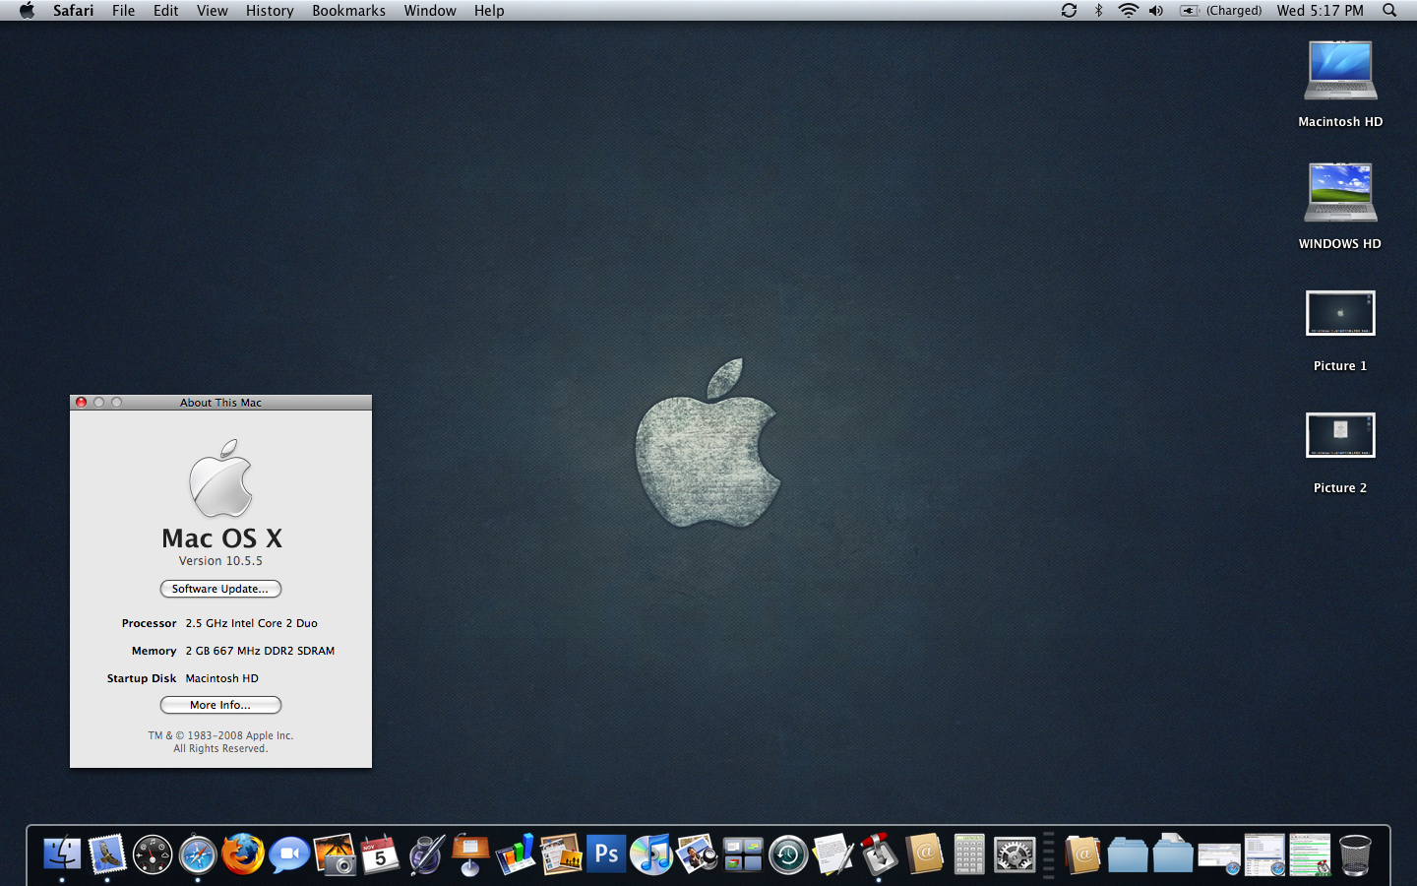Open iPhoto from the Dock
Viewport: 1417px width, 886px height.
click(x=335, y=854)
